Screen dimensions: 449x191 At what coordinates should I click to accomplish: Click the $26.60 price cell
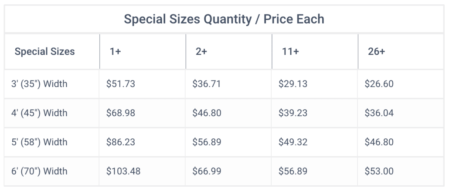click(x=379, y=84)
